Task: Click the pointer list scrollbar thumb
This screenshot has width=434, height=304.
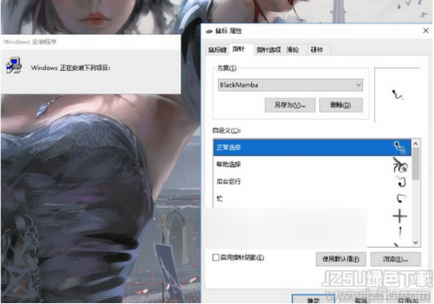Action: (x=415, y=164)
